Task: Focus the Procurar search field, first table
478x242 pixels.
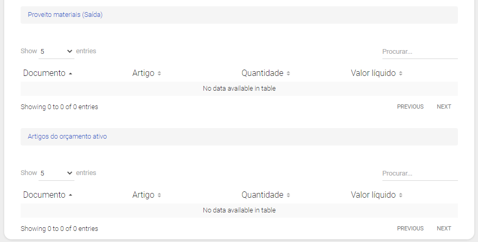Action: coord(419,52)
